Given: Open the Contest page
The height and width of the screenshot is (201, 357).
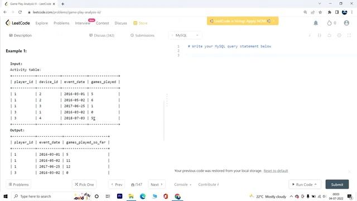Looking at the screenshot, I should tap(102, 23).
